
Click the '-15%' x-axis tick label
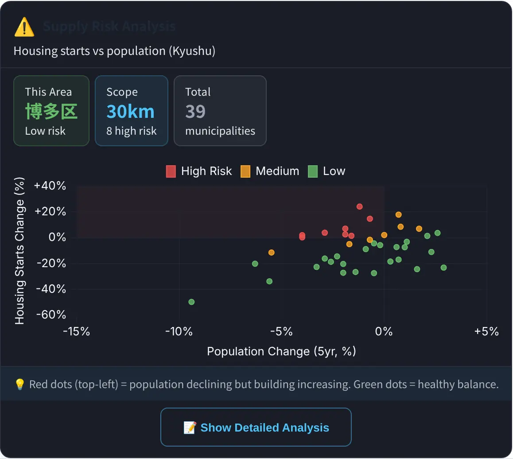coord(77,331)
